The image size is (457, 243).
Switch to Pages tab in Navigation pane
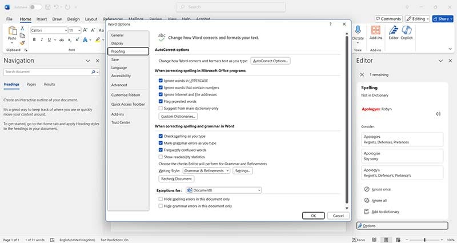(x=31, y=84)
